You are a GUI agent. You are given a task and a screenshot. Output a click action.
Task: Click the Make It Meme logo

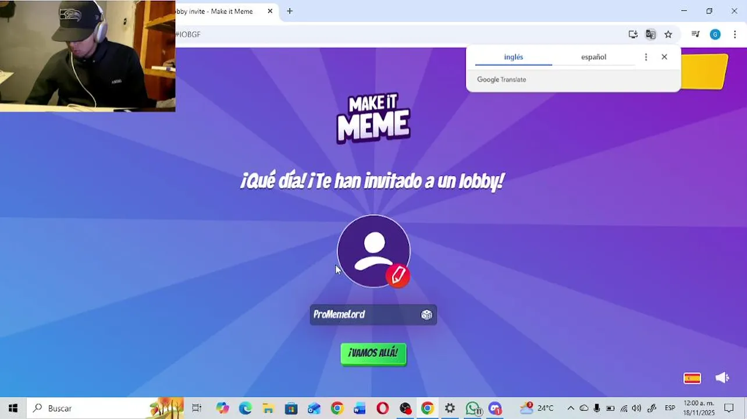pos(373,119)
